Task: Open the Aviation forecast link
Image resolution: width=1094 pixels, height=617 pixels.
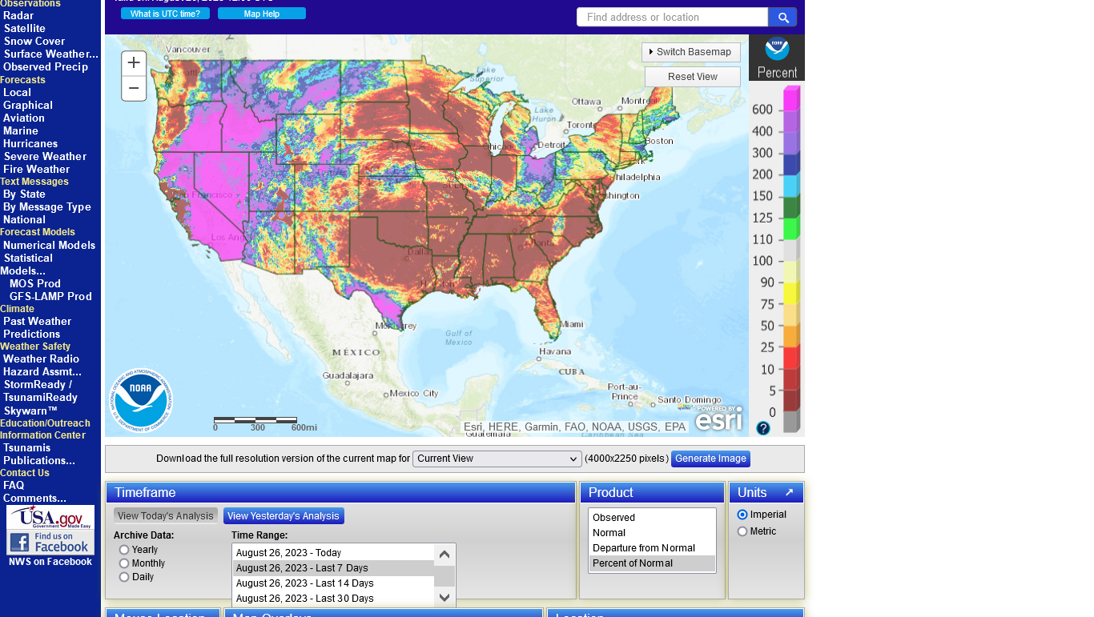Action: pos(24,118)
